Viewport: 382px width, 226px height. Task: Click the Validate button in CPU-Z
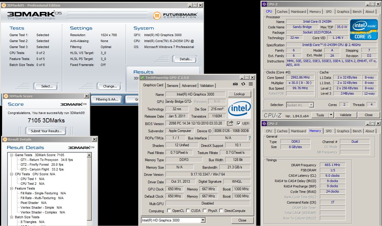[345, 115]
